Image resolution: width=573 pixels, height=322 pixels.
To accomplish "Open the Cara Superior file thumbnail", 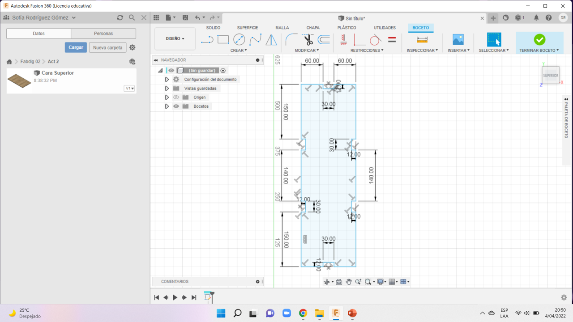I will point(19,80).
